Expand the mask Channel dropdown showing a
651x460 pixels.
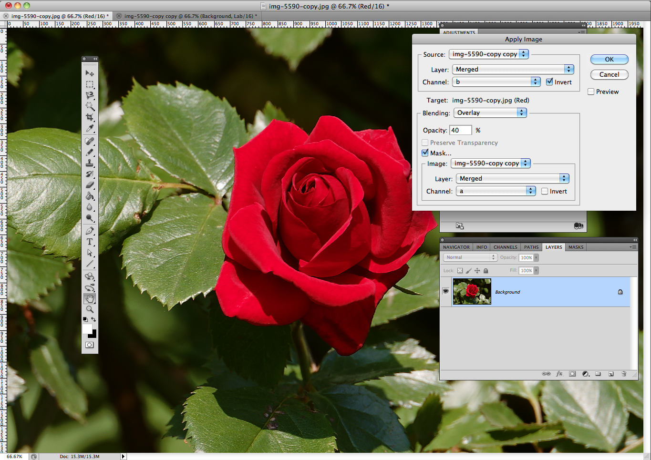(496, 191)
